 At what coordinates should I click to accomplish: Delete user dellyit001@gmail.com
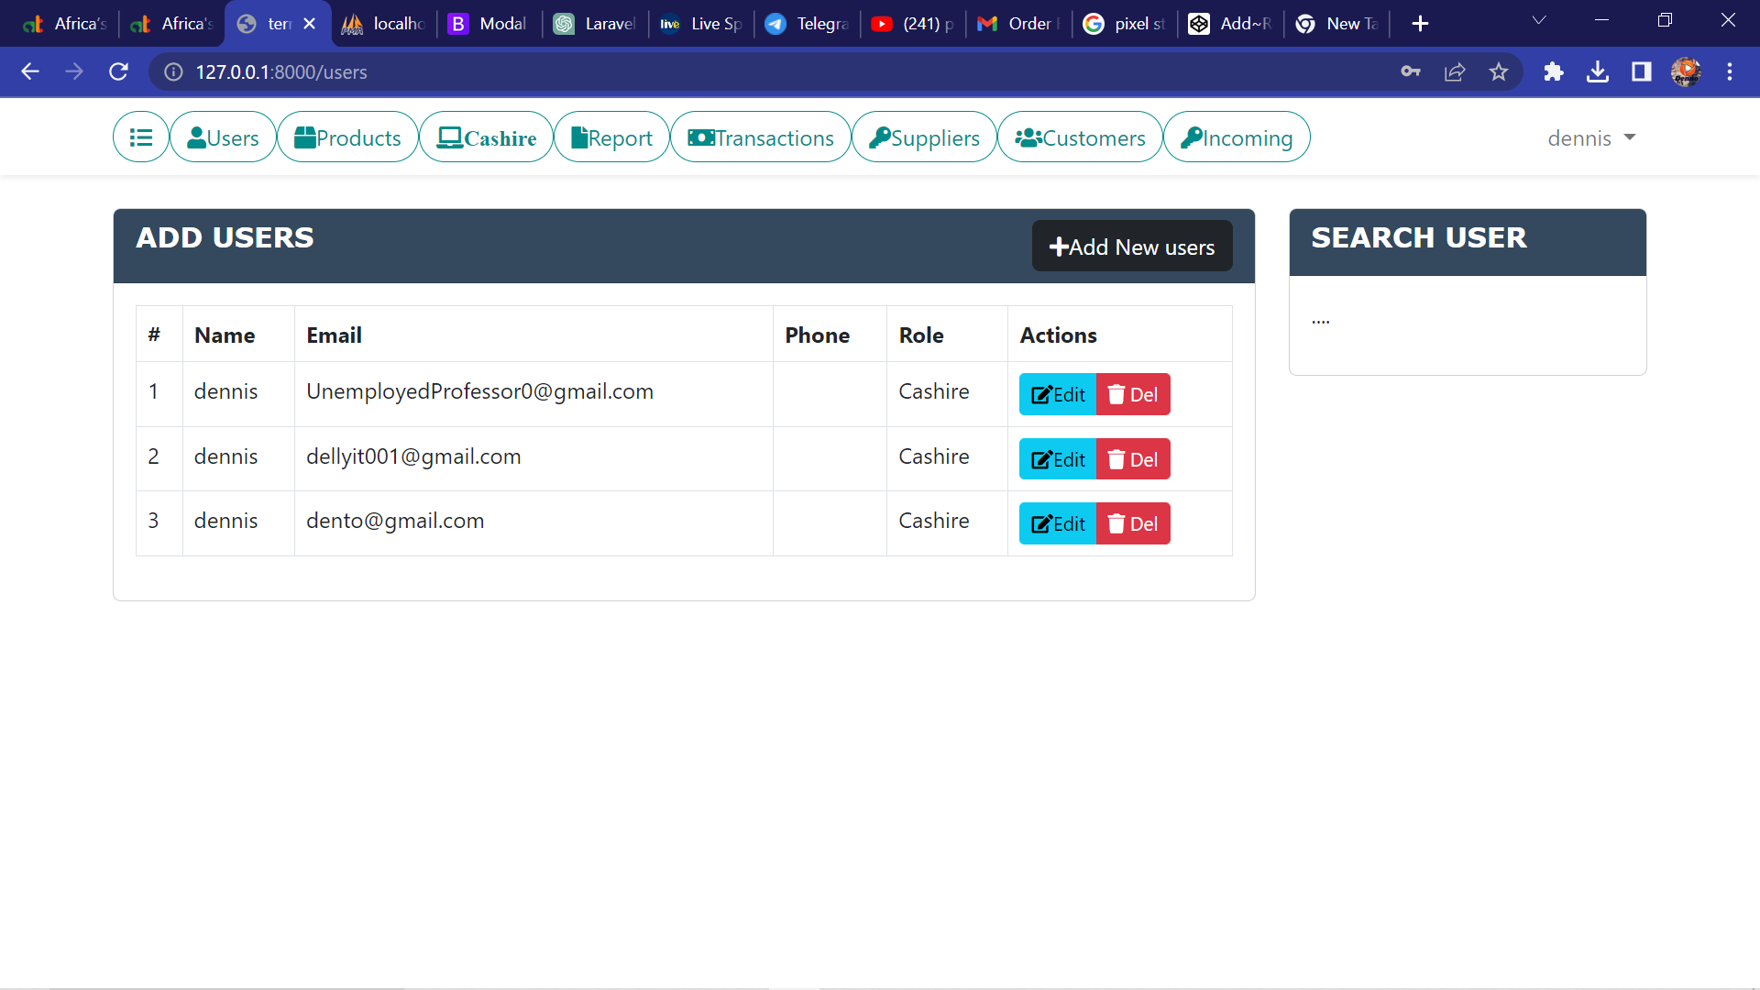[x=1133, y=459]
